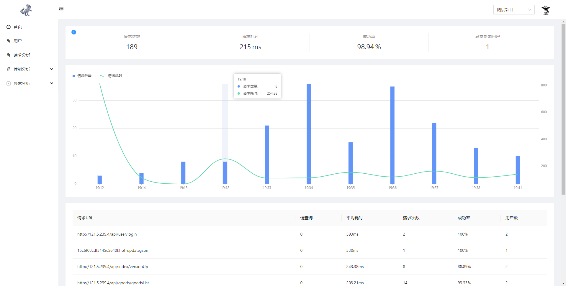Expand the 性能分析 submenu chevron
Image resolution: width=566 pixels, height=286 pixels.
(52, 69)
